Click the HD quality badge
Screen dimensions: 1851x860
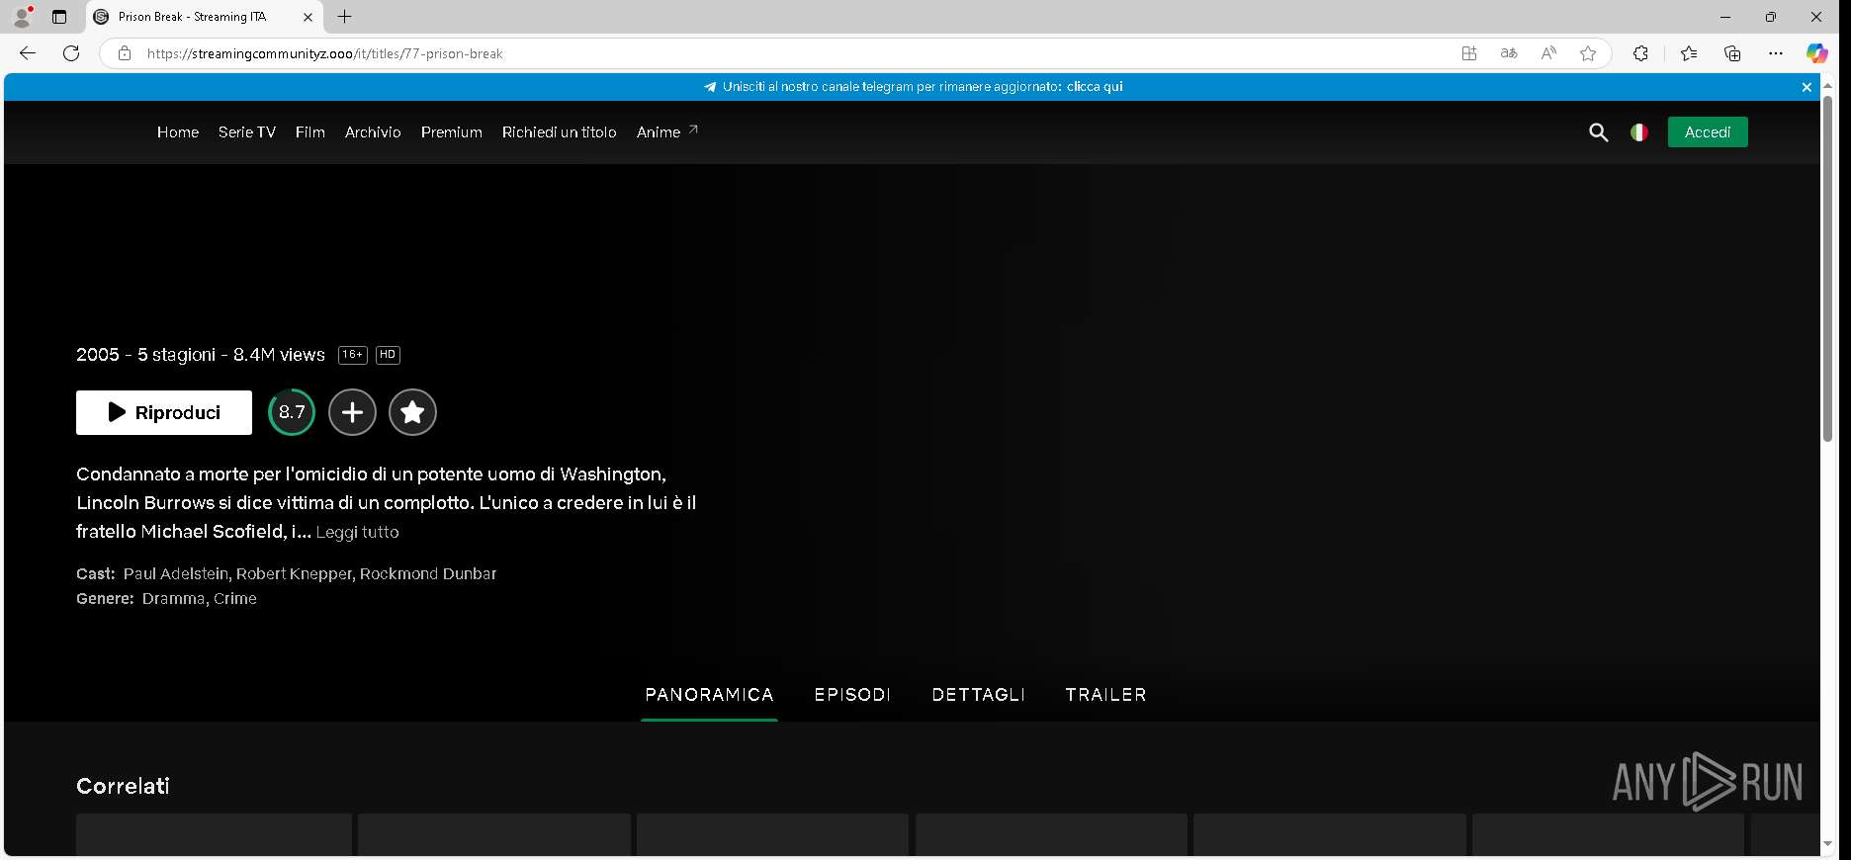point(388,355)
